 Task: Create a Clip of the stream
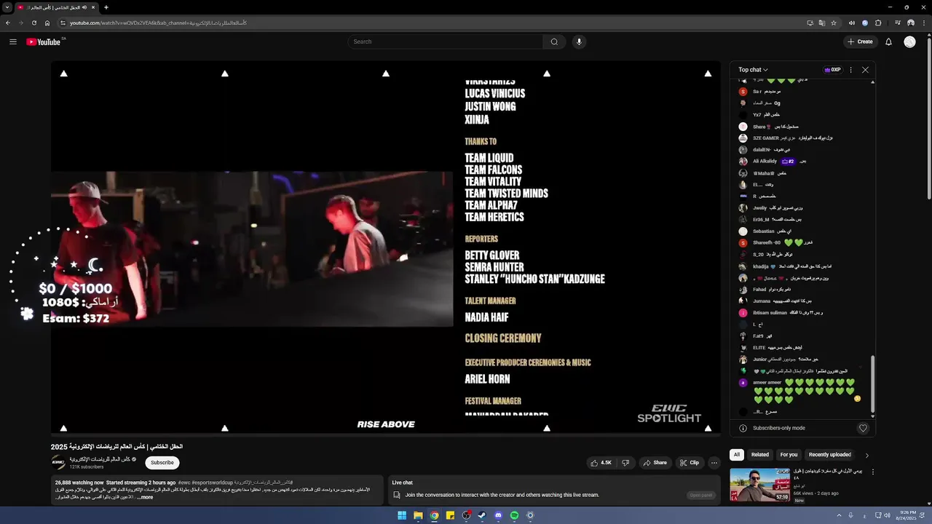pos(690,463)
